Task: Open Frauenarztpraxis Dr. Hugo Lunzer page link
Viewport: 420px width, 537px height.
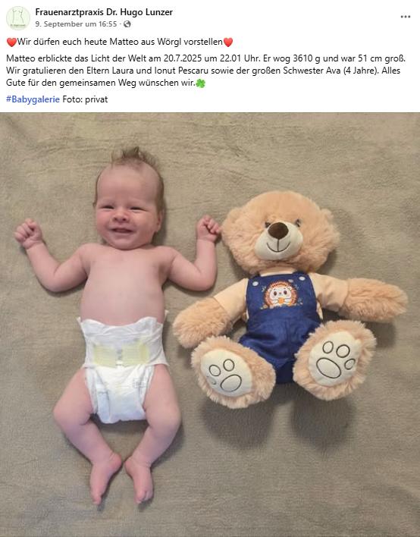Action: (x=104, y=12)
